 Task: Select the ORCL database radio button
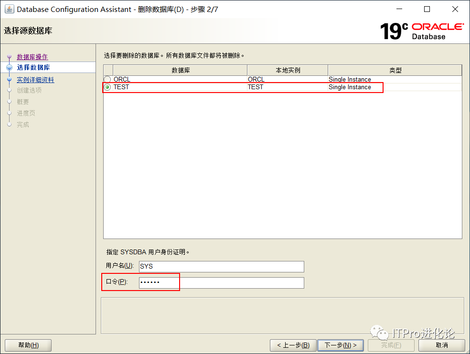[x=107, y=79]
